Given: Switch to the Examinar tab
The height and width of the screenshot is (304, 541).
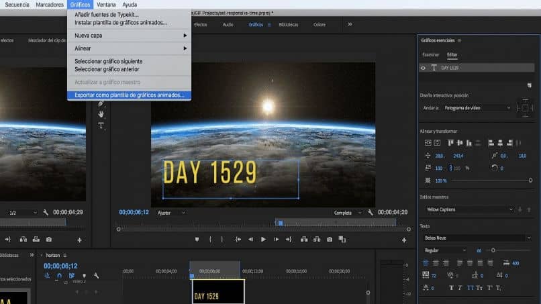Looking at the screenshot, I should click(x=430, y=54).
